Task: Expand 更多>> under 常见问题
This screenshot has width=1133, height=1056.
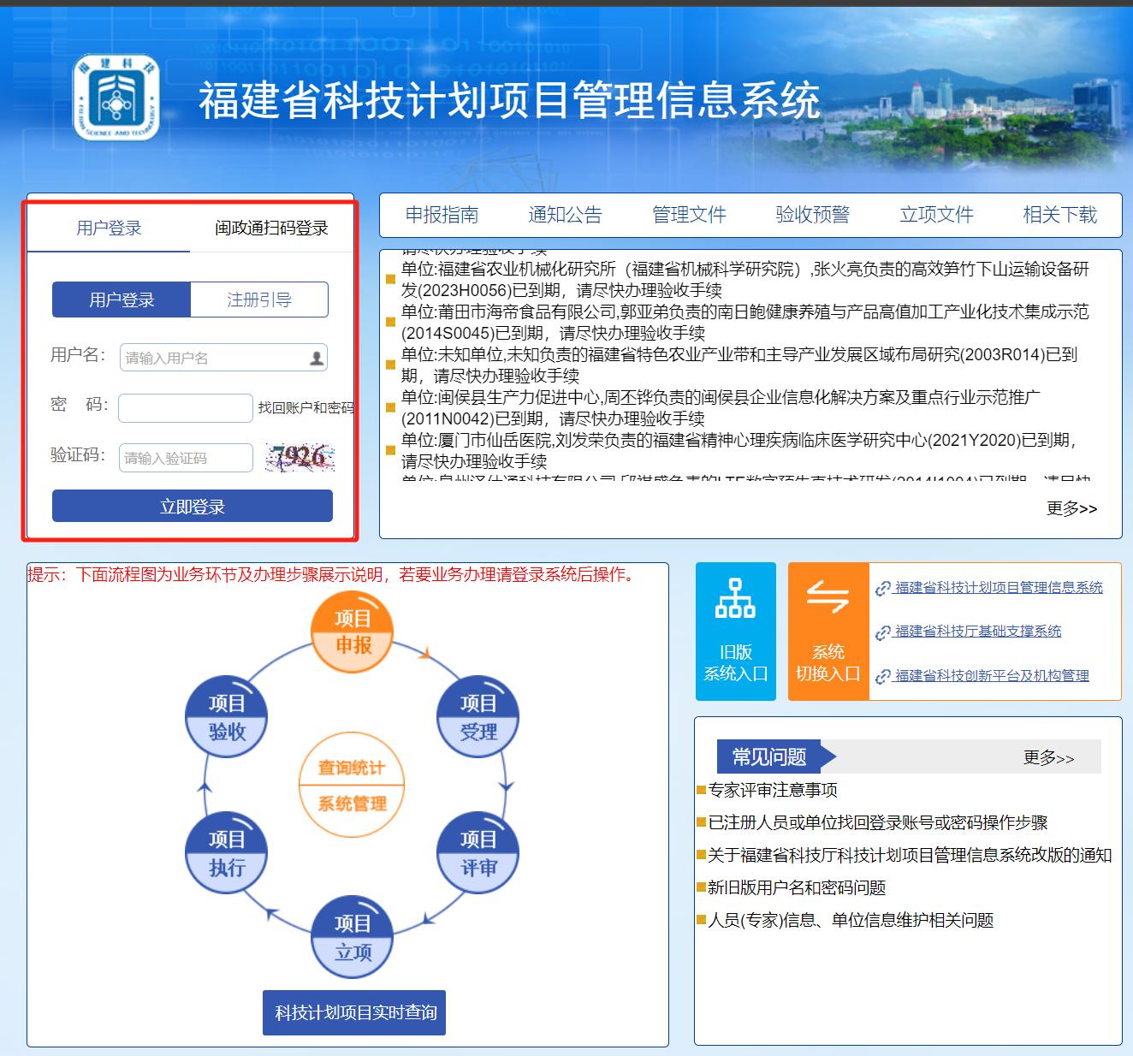Action: (1048, 757)
